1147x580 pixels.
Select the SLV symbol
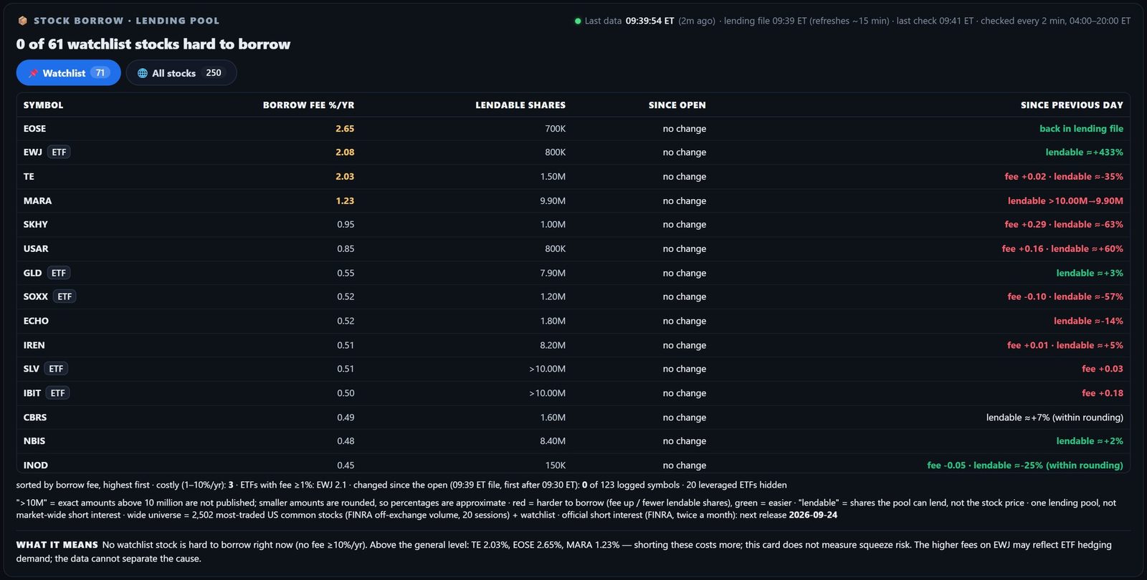pos(31,369)
